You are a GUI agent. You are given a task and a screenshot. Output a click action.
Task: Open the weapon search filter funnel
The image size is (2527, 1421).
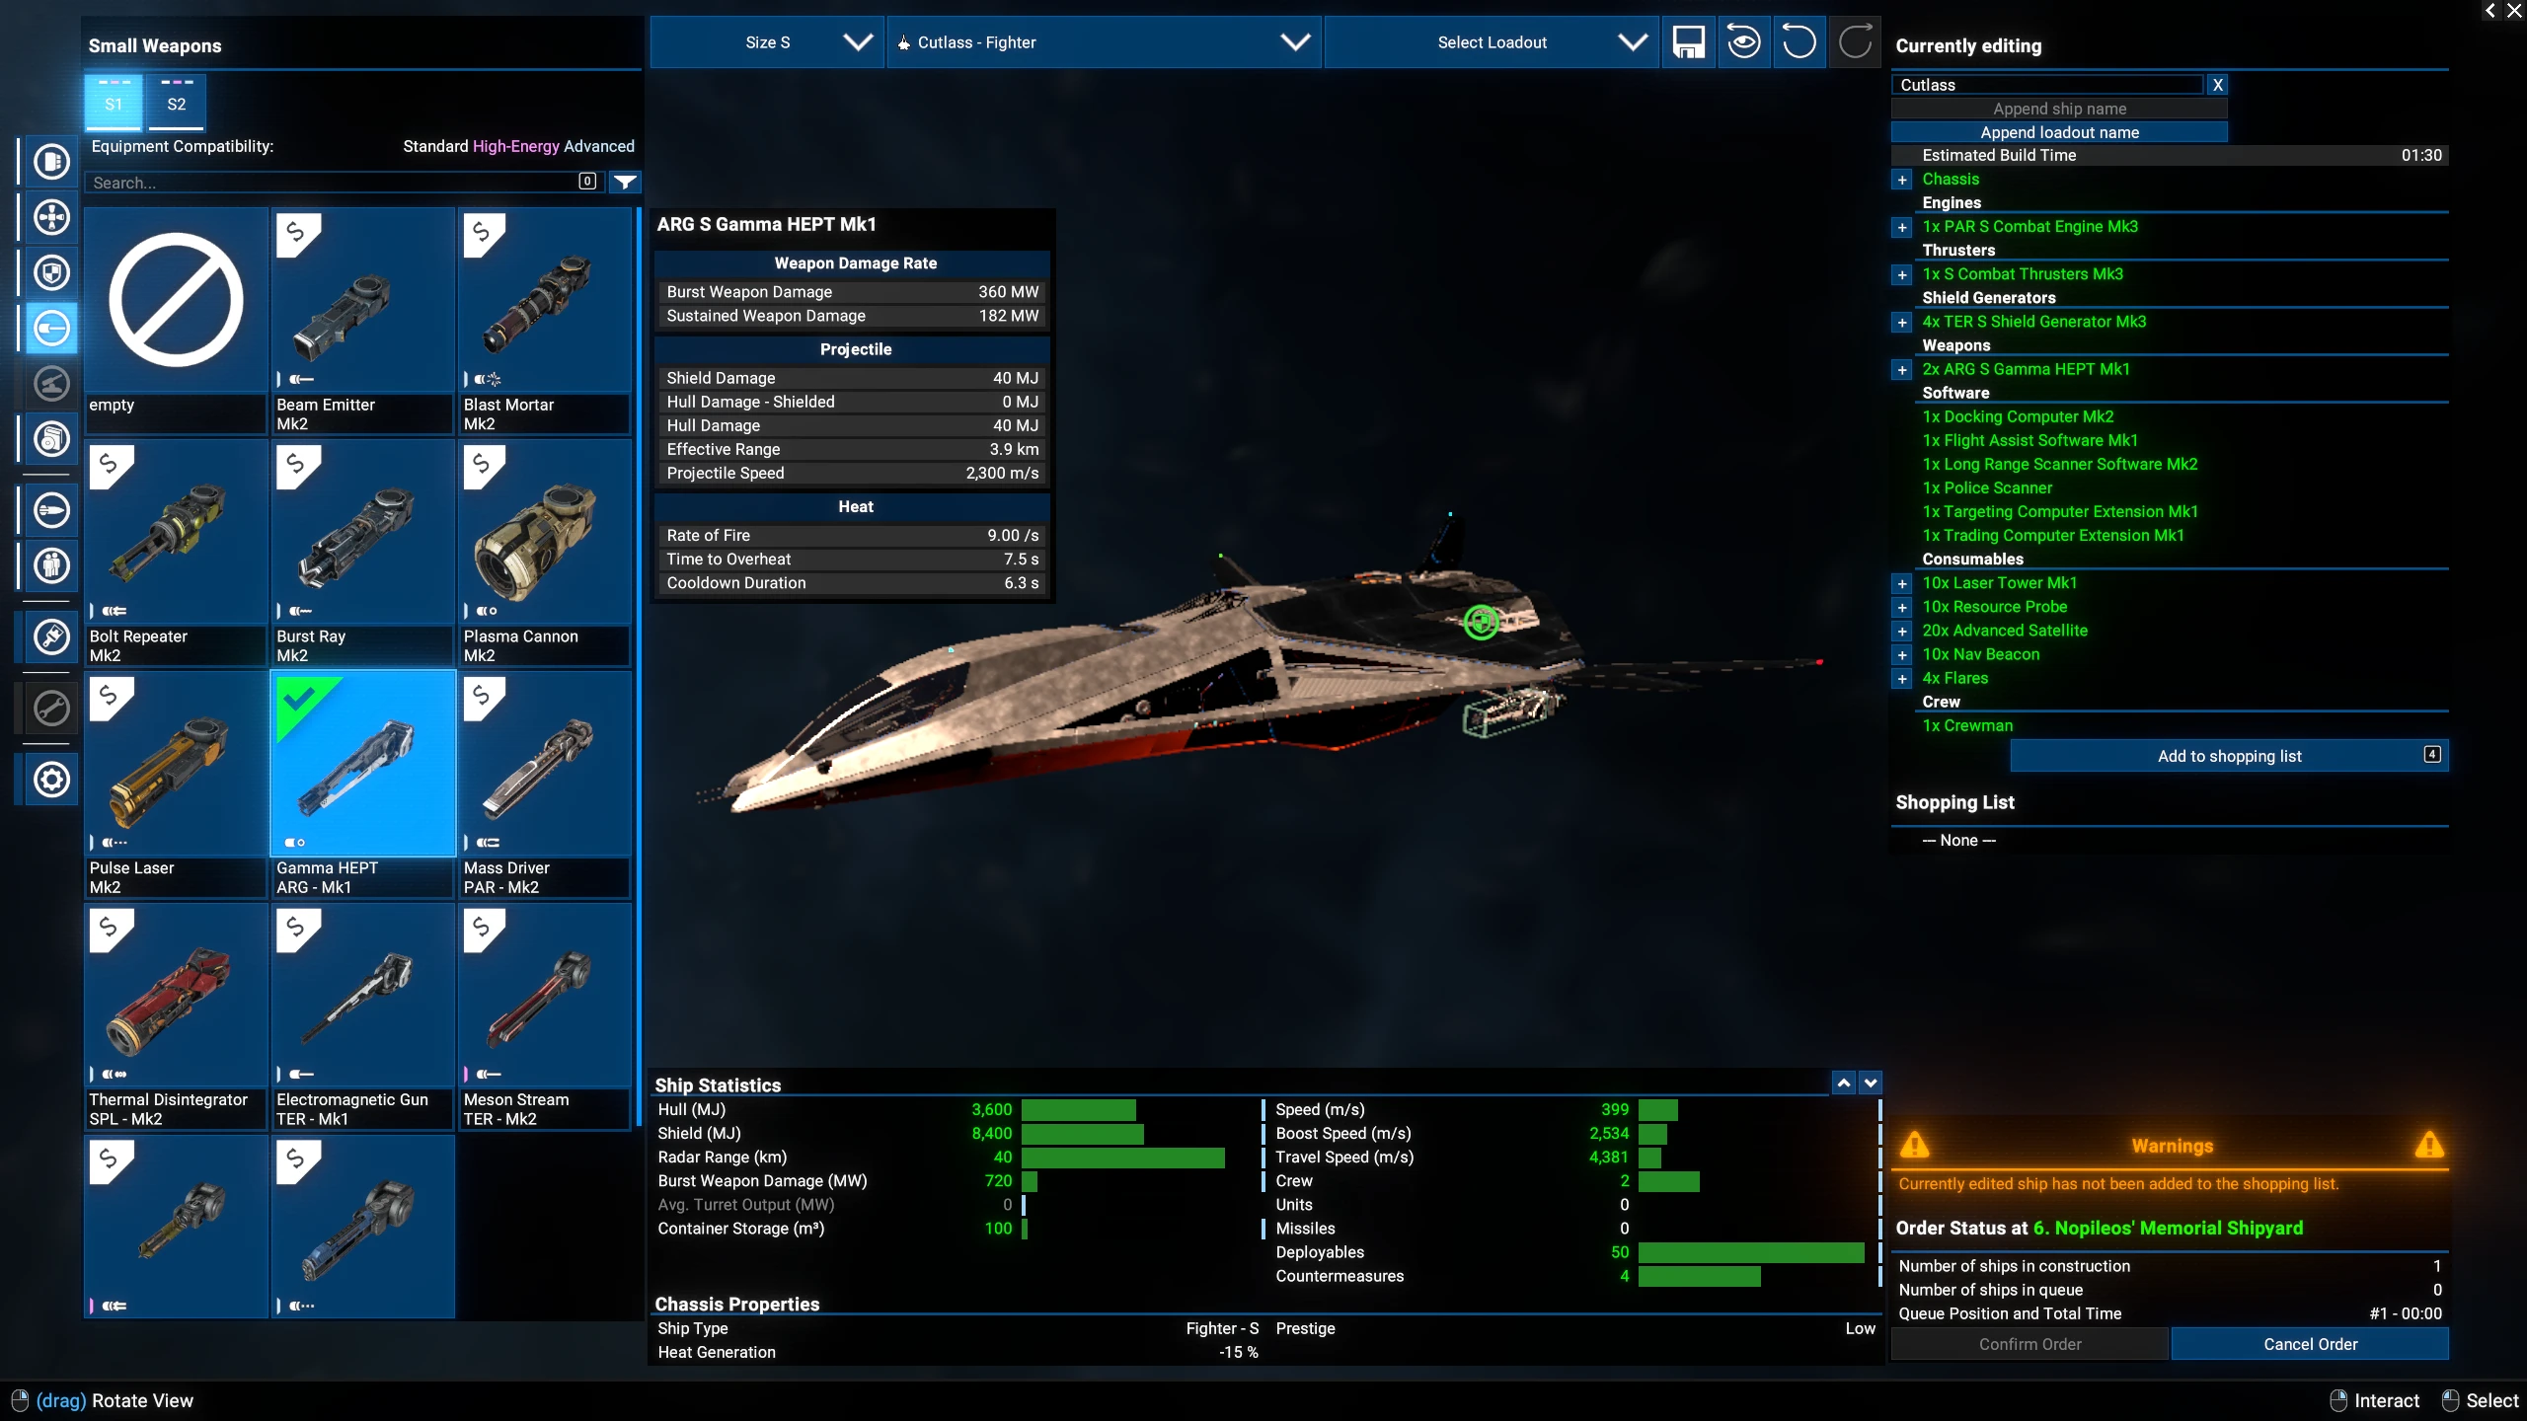click(625, 182)
